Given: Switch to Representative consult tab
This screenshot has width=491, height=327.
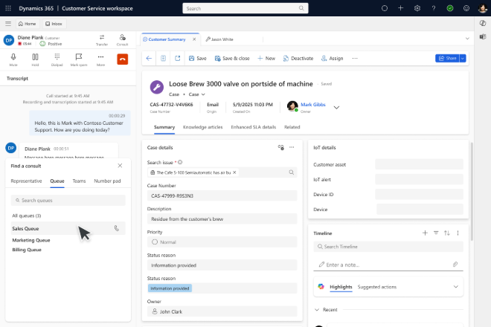Looking at the screenshot, I should (26, 181).
